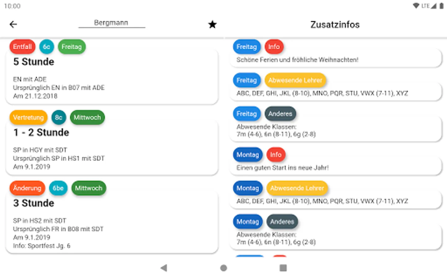Tap the orange Vertretung chip
This screenshot has height=279, width=447.
pos(28,117)
